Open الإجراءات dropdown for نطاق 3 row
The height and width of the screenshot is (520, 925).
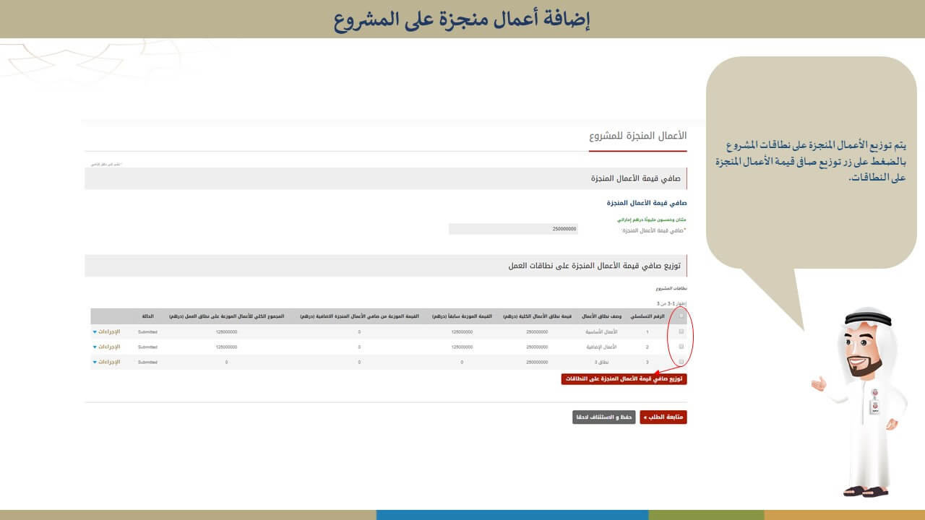click(x=106, y=362)
